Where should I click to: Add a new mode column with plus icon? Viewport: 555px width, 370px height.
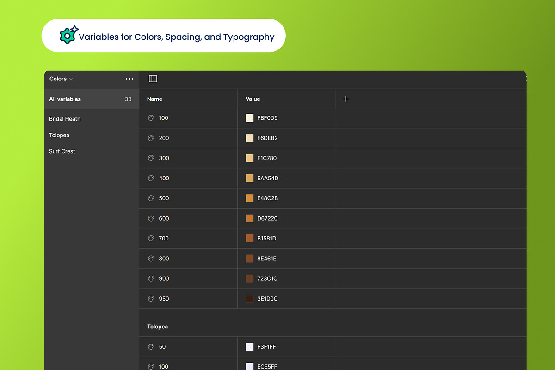[x=346, y=99]
